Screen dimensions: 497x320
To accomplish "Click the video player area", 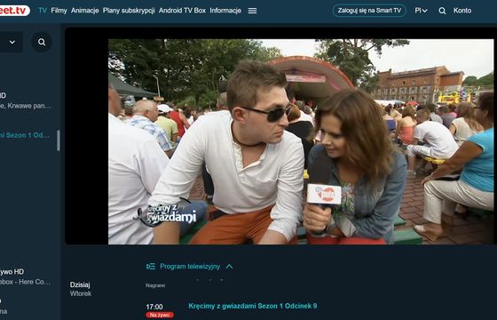I will pos(280,136).
